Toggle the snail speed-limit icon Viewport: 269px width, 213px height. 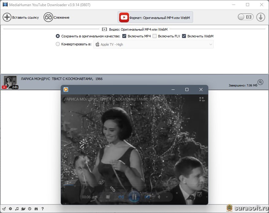[23, 209]
